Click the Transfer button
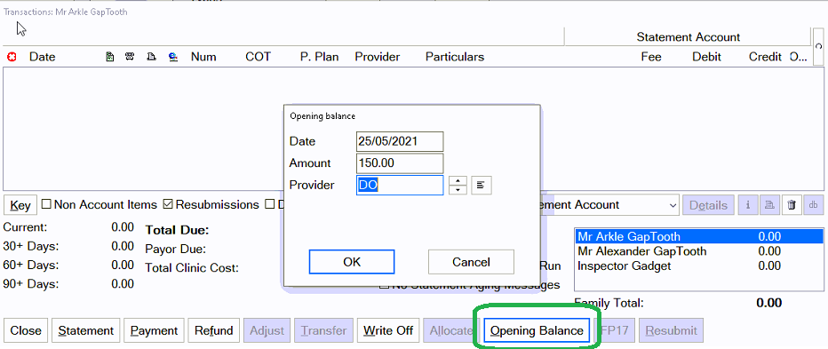Image resolution: width=828 pixels, height=349 pixels. click(323, 331)
